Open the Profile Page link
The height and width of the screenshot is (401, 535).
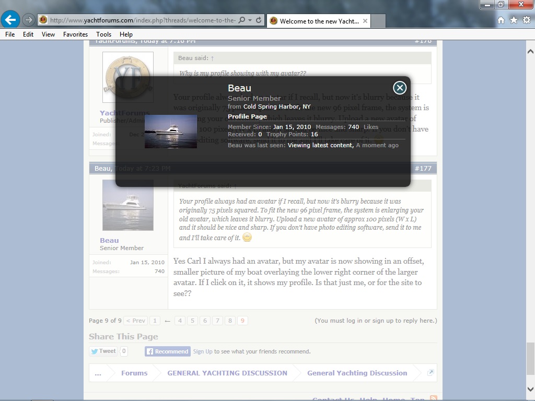pos(247,116)
